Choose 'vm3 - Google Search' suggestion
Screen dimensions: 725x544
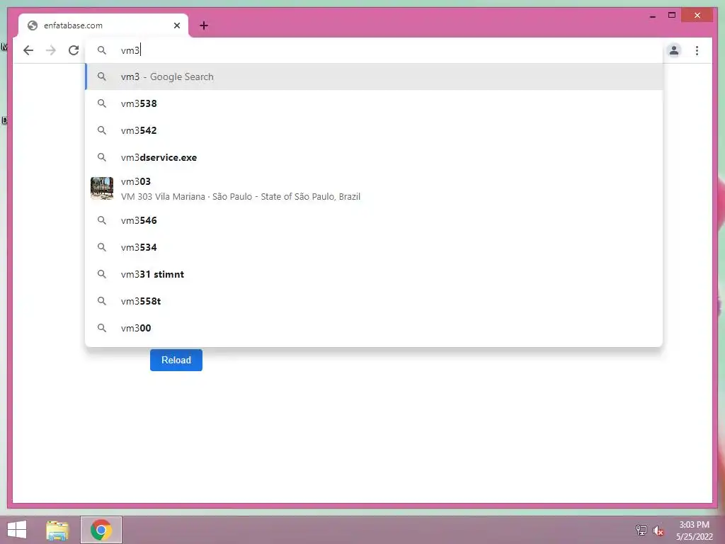pos(374,76)
